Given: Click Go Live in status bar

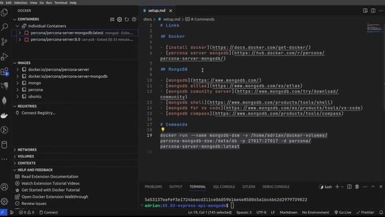Looking at the screenshot, I should (x=343, y=212).
